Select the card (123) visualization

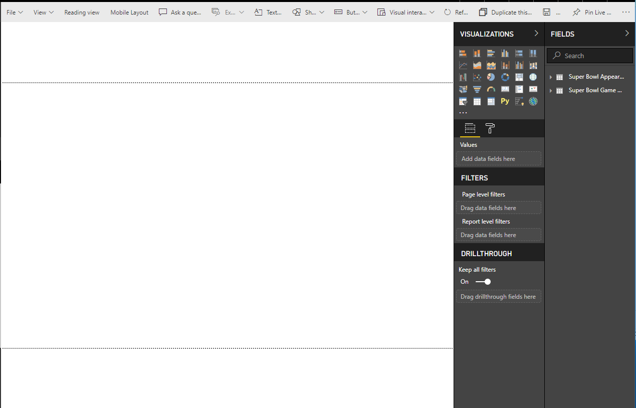click(505, 89)
